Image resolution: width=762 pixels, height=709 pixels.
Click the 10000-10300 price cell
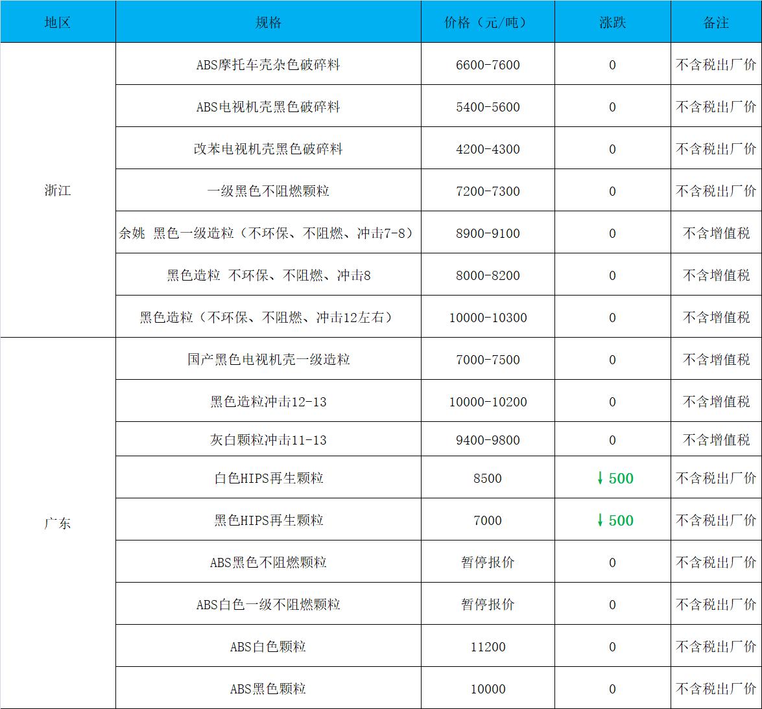488,318
